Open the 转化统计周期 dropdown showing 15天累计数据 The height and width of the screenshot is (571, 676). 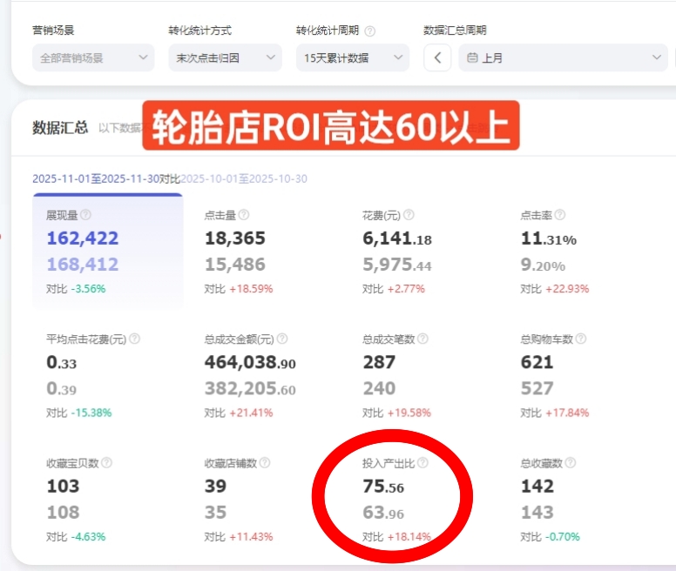[x=353, y=57]
